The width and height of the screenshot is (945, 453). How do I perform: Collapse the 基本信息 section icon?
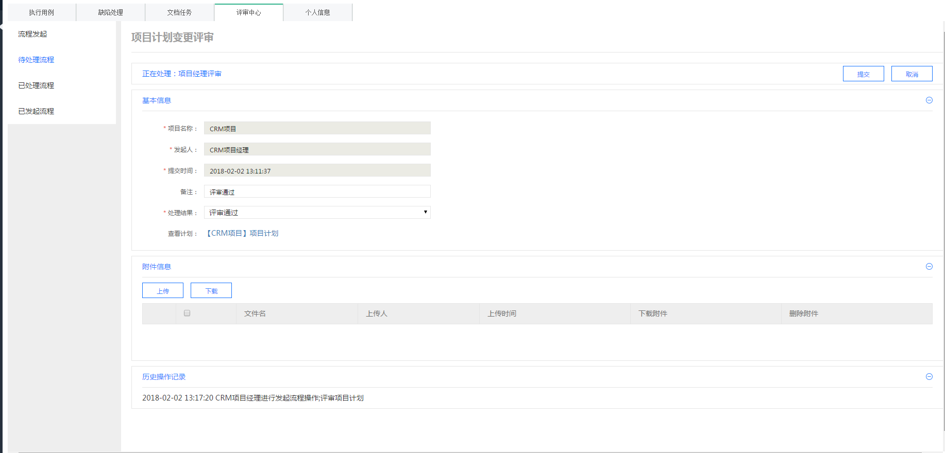pos(929,100)
